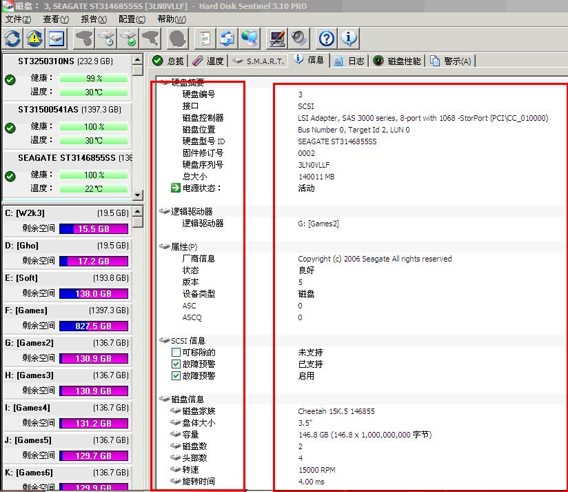The image size is (568, 492).
Task: Click the disk list scroll up arrow
Action: [x=138, y=59]
